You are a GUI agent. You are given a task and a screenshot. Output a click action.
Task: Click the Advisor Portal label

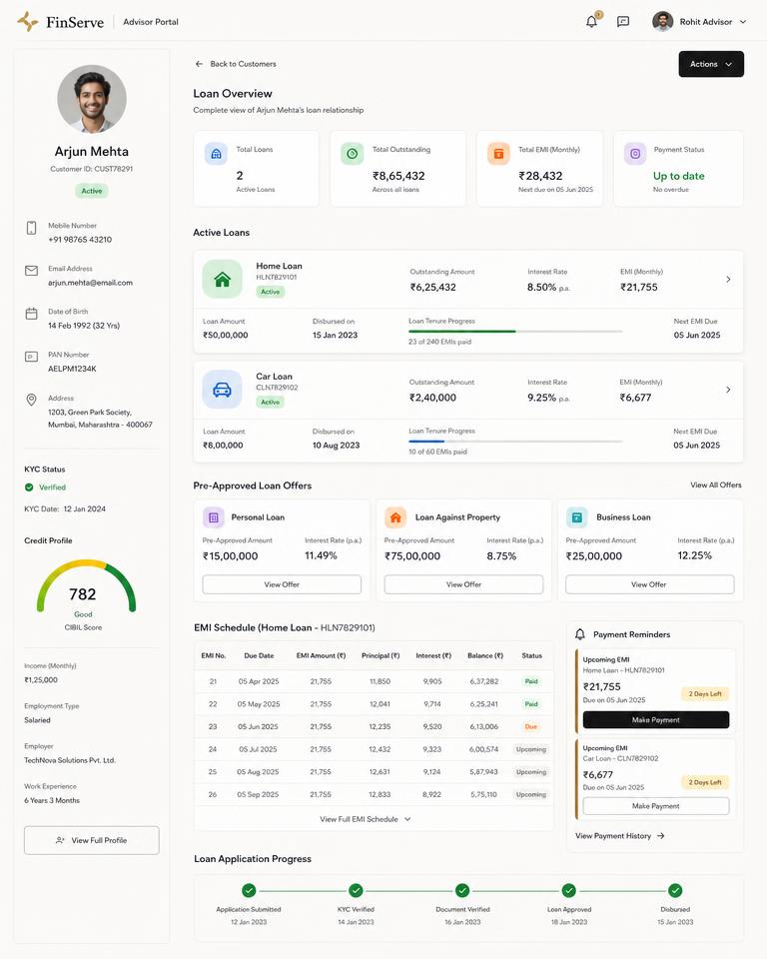coord(151,22)
